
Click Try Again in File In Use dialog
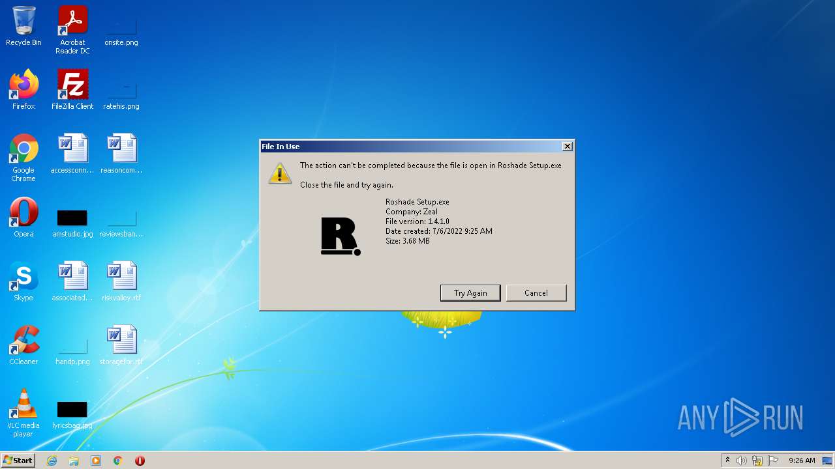click(470, 293)
